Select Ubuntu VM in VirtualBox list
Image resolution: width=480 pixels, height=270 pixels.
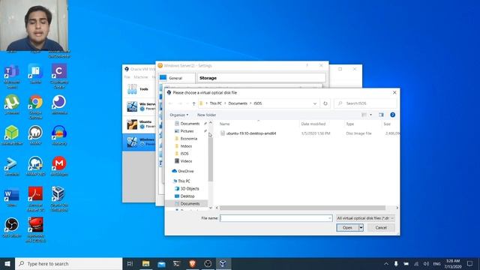139,124
